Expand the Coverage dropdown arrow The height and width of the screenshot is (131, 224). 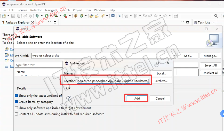(60, 16)
